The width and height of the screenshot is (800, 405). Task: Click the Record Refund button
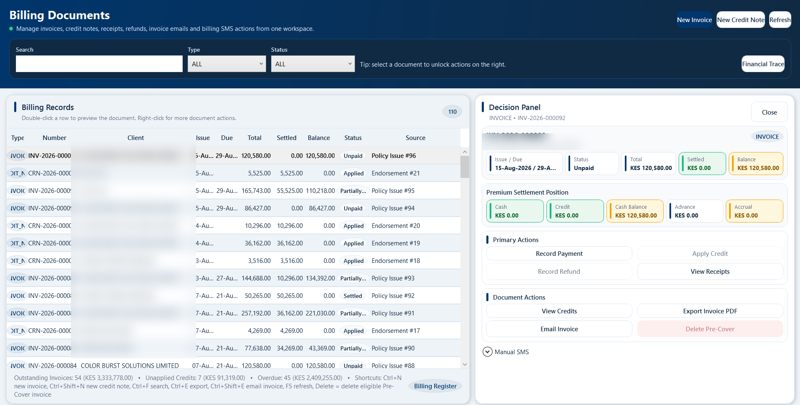[559, 271]
